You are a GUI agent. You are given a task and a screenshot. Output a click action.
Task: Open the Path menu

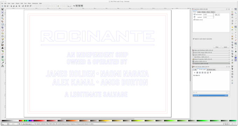22,3
